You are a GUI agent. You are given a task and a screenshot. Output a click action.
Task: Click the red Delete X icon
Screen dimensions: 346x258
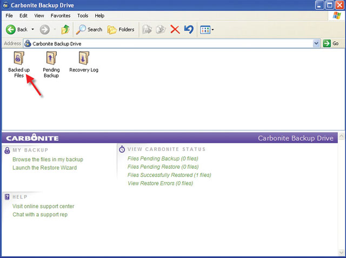pos(175,29)
